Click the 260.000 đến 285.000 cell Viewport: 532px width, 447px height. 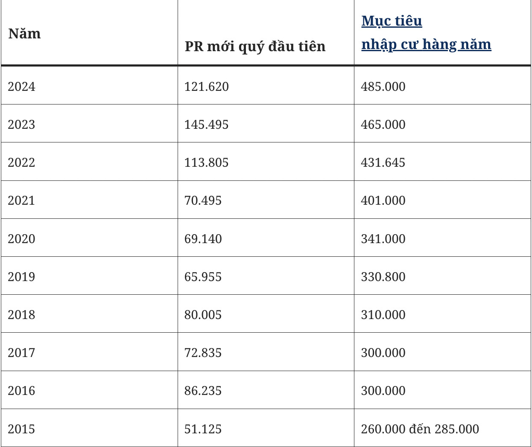click(x=442, y=428)
